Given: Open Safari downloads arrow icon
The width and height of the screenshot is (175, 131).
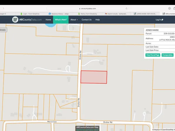Looking at the screenshot, I should (x=169, y=9).
